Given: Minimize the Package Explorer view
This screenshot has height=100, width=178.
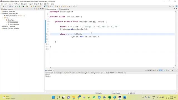Looking at the screenshot, I should [41, 9].
